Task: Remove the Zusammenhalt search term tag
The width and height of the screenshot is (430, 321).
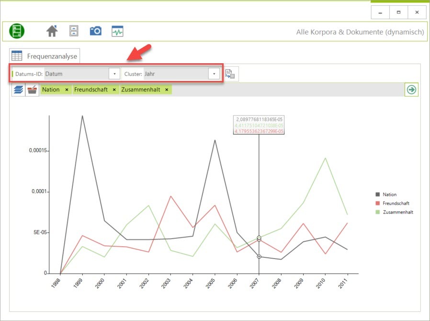Action: point(167,90)
